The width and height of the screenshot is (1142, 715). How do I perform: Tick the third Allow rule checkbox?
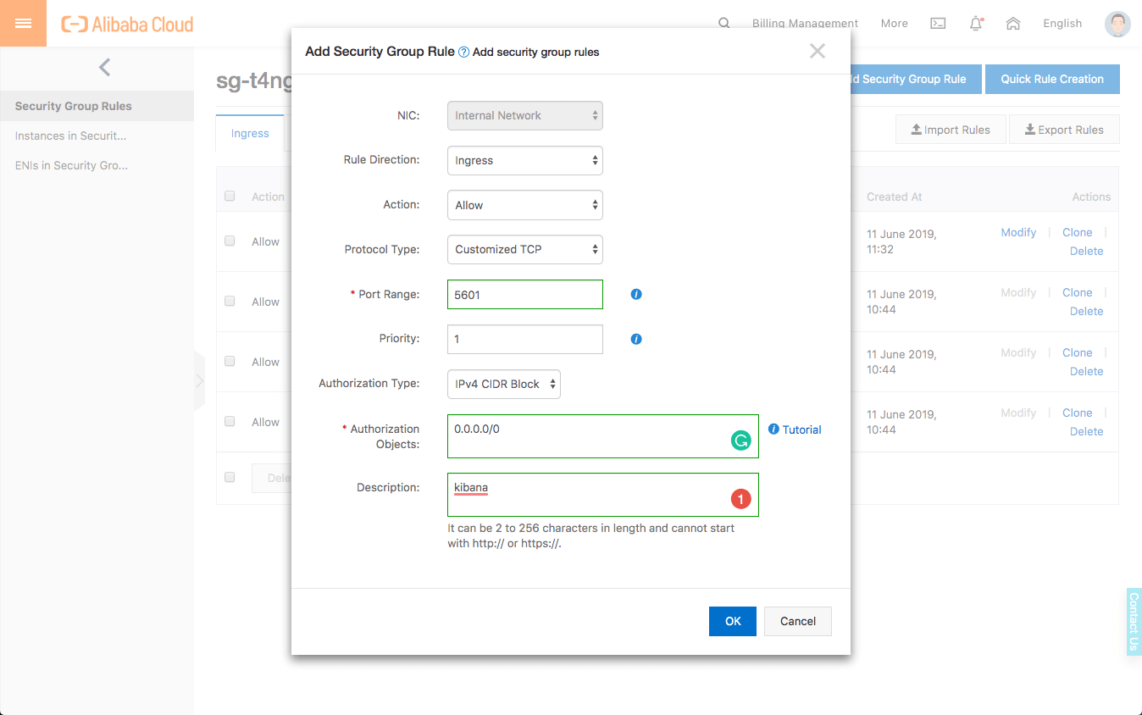pos(230,362)
